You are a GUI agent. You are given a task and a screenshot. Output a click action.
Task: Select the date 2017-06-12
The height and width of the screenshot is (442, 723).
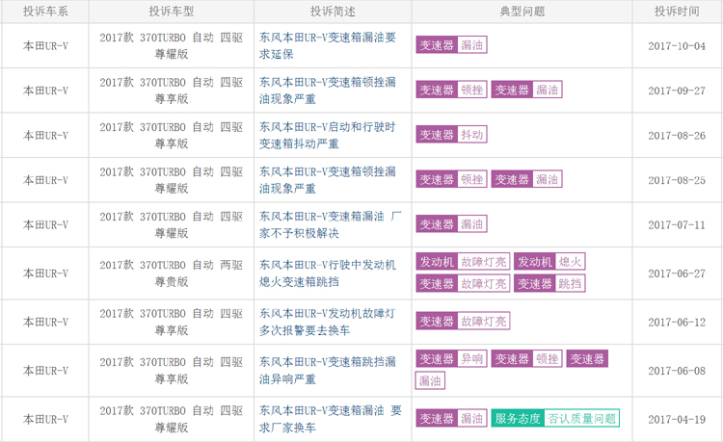pyautogui.click(x=677, y=323)
